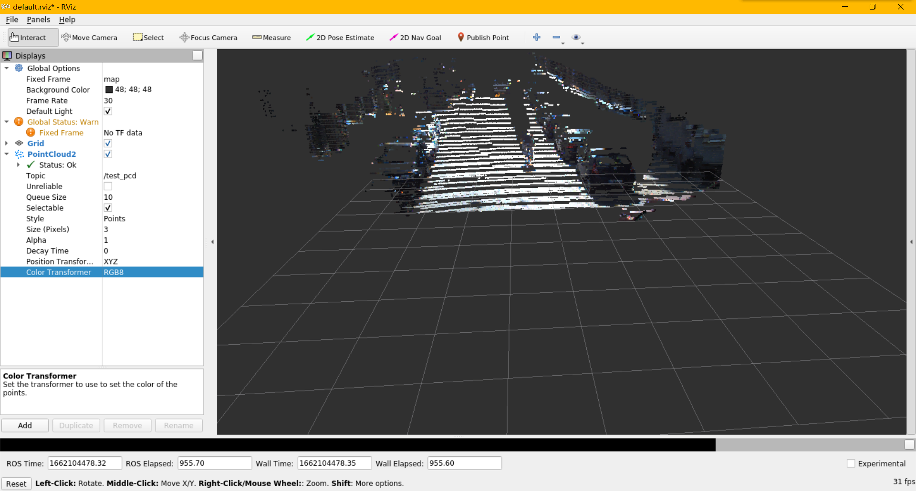Collapse the Global Options section
This screenshot has width=916, height=491.
pos(7,68)
